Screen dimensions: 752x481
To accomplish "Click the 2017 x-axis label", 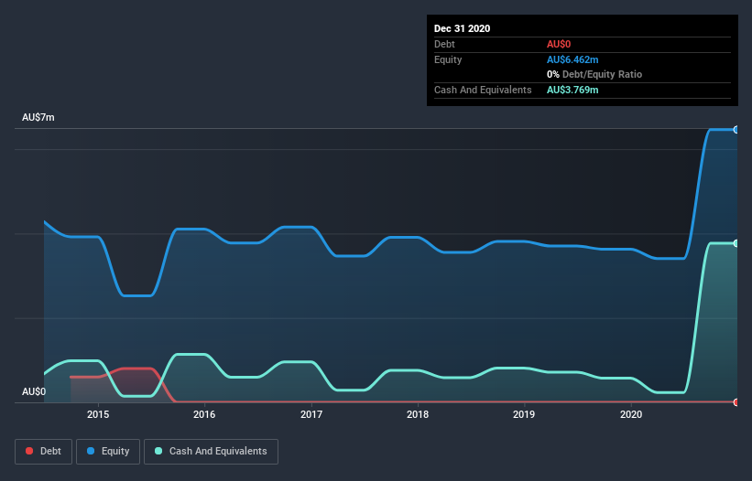I will pos(311,414).
